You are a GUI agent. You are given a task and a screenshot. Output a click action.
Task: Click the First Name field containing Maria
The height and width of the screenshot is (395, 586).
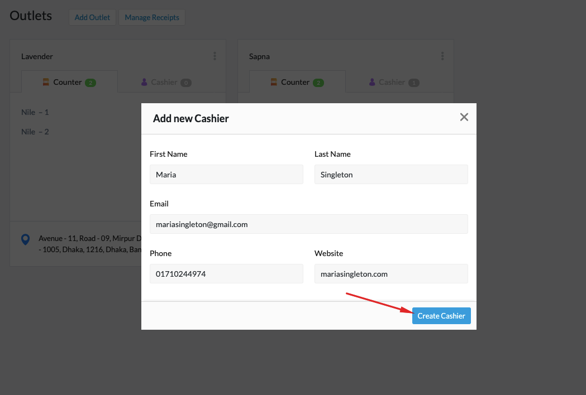pyautogui.click(x=226, y=174)
